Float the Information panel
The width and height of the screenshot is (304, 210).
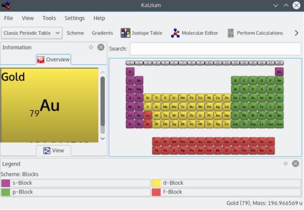click(x=91, y=47)
